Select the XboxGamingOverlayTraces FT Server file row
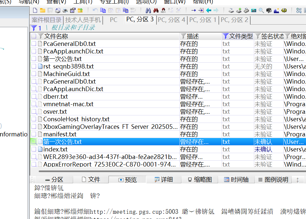 pos(168,127)
